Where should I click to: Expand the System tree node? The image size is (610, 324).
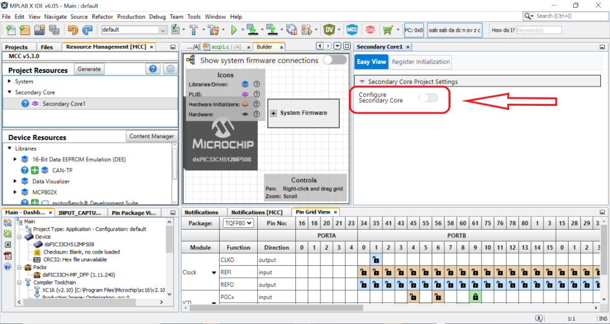pyautogui.click(x=10, y=81)
